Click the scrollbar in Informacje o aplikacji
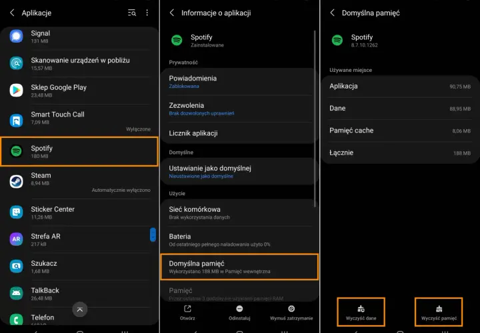This screenshot has width=480, height=333. 315,119
